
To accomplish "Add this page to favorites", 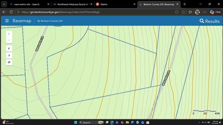I will [183, 12].
